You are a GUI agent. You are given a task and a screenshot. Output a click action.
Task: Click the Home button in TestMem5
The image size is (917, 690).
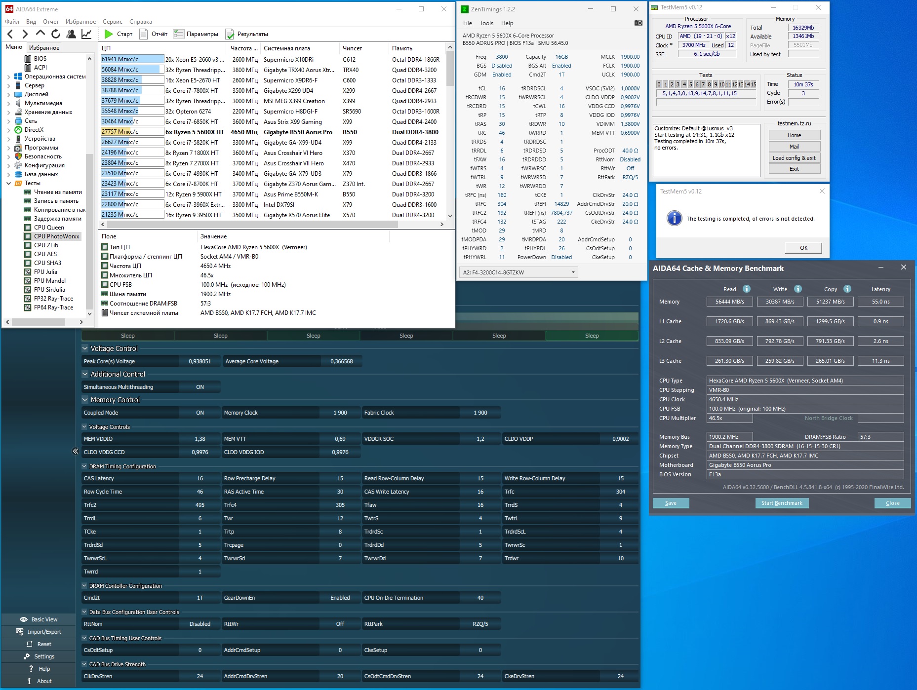[x=794, y=135]
